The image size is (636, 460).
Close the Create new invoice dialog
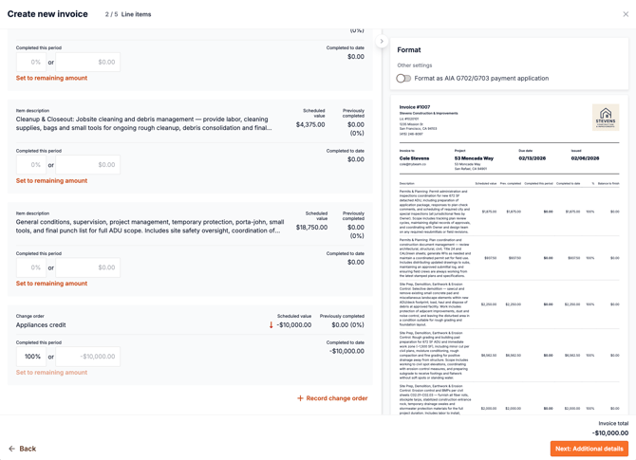[x=626, y=14]
